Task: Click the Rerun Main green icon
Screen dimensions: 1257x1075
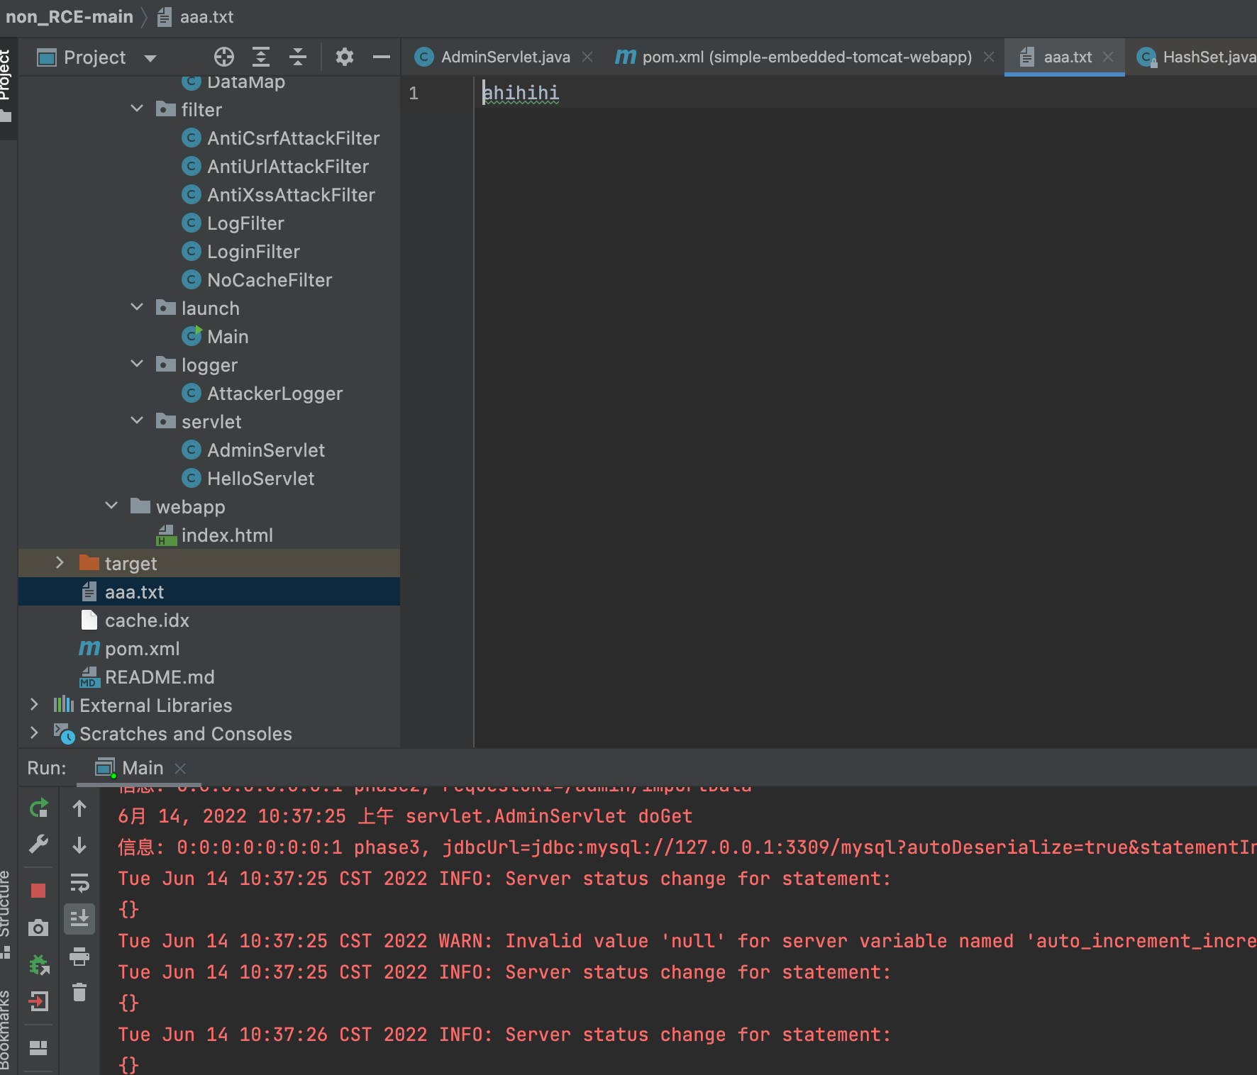Action: coord(39,808)
